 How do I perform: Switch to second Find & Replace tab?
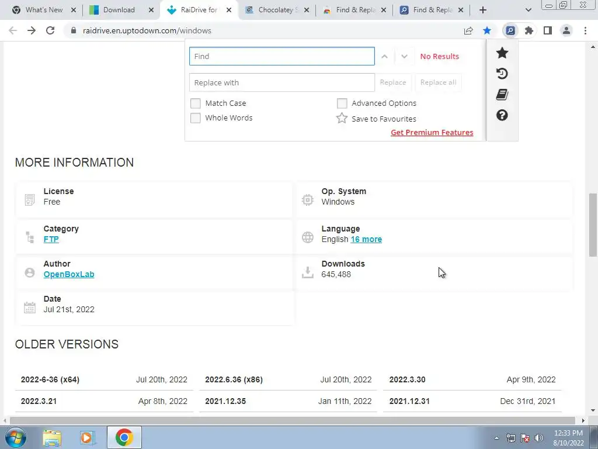tap(430, 10)
